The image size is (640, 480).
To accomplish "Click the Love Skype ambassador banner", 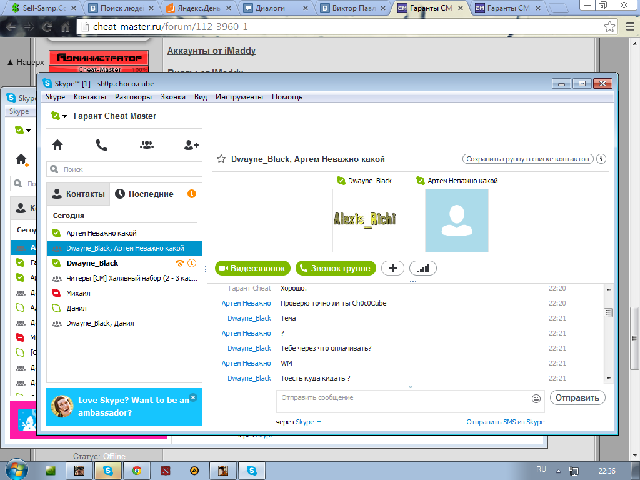I will pyautogui.click(x=124, y=406).
